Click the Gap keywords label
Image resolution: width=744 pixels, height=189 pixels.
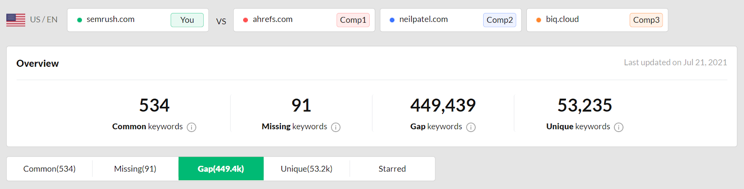pyautogui.click(x=436, y=126)
